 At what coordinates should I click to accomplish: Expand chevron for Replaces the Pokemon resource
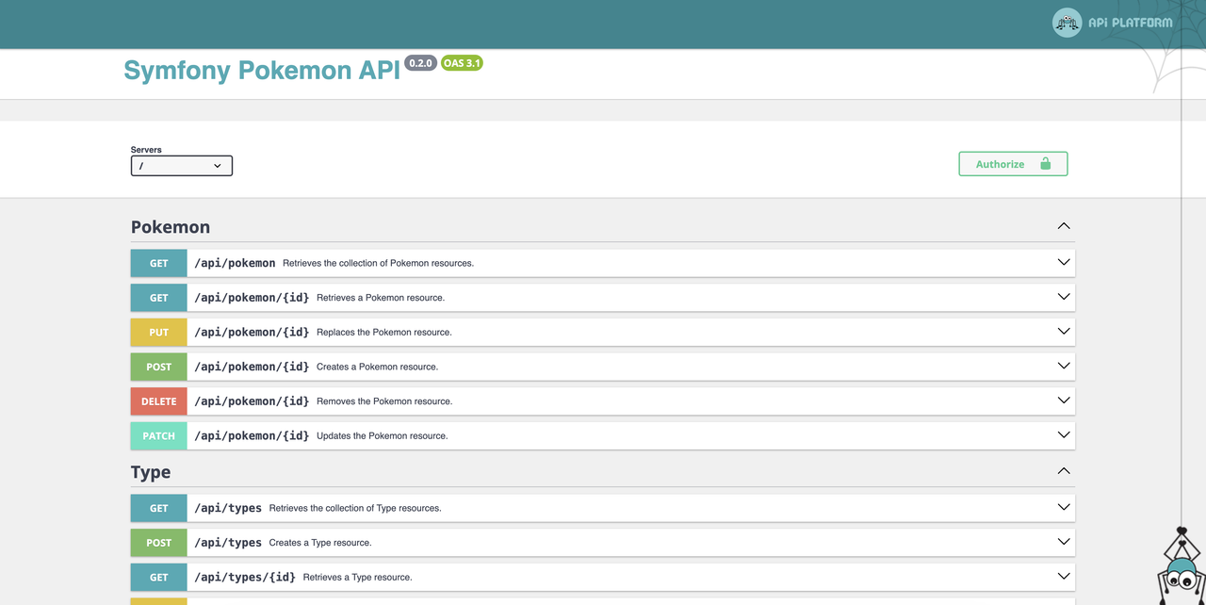pos(1064,332)
